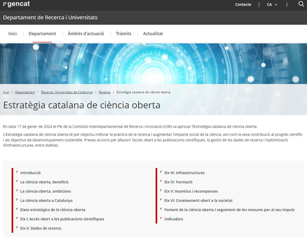
Task: Open the Contacte link
Action: 243,5
